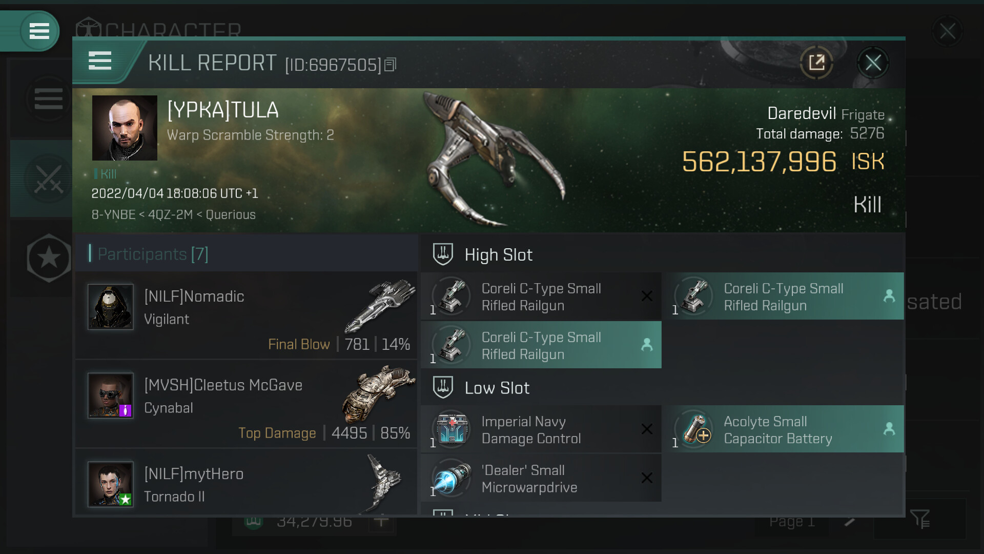Collapse the High Slot section
The height and width of the screenshot is (554, 984).
point(498,255)
